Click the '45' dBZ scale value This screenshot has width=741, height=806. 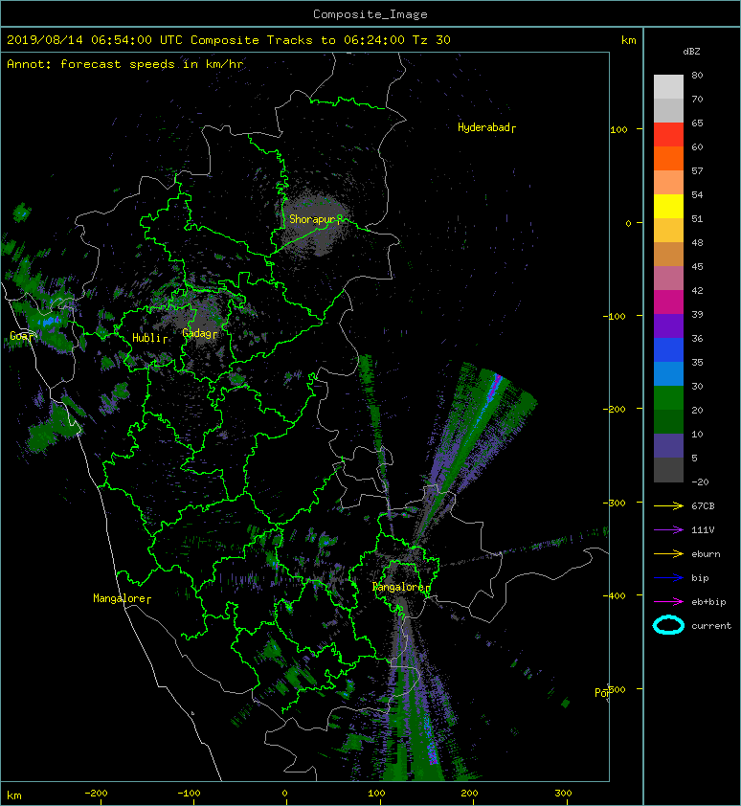click(x=697, y=267)
